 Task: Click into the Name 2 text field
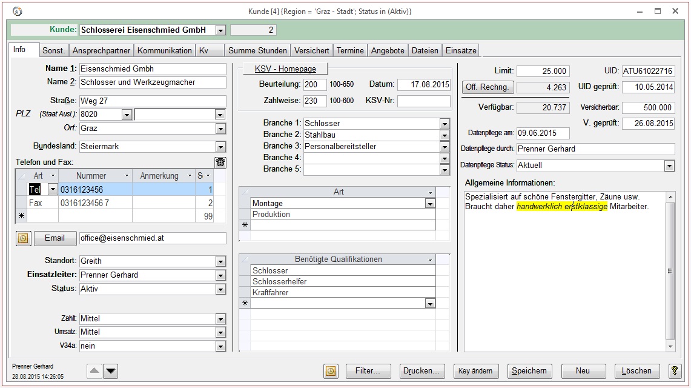[153, 82]
